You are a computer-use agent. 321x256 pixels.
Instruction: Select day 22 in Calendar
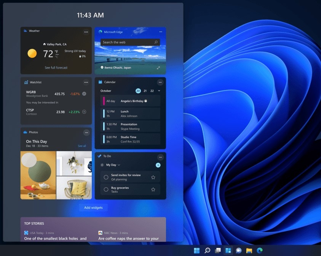(152, 91)
